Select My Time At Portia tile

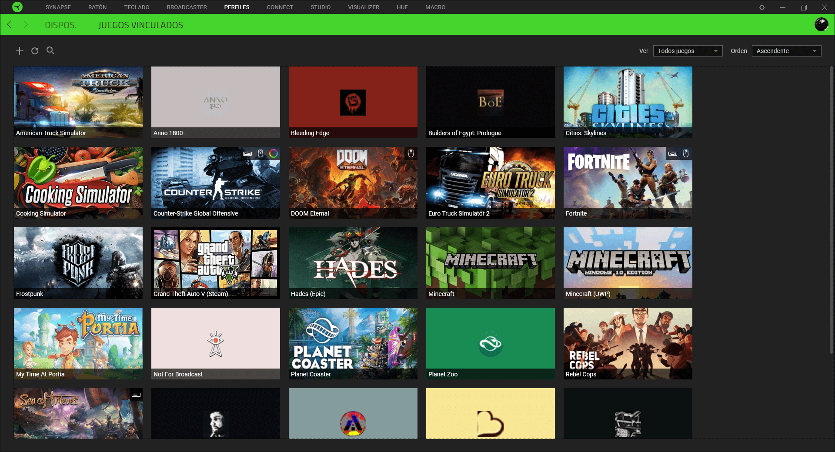pyautogui.click(x=78, y=343)
